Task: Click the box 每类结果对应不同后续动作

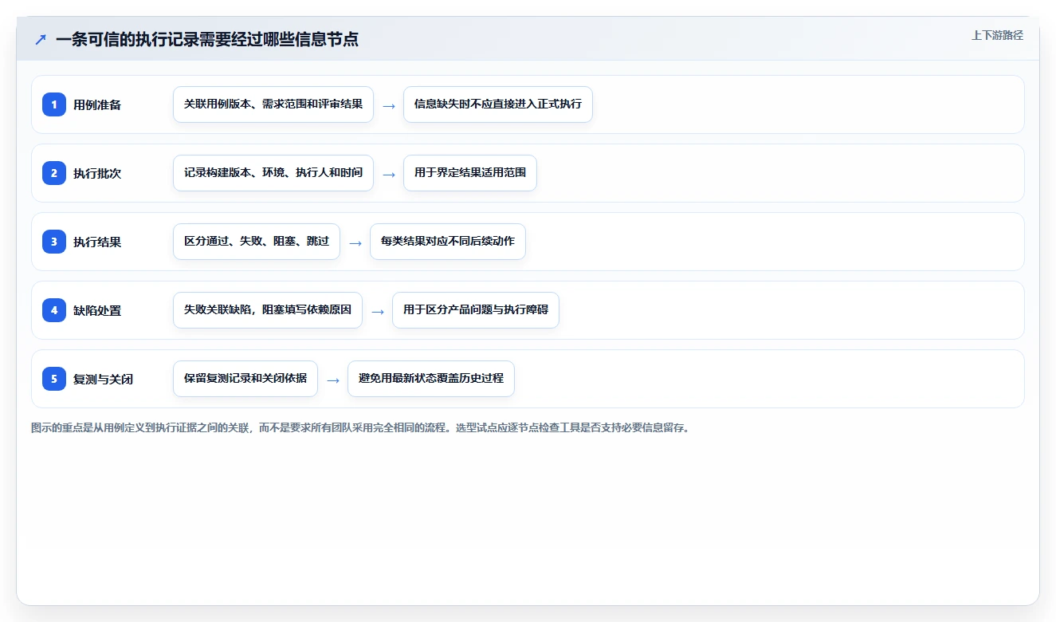Action: [448, 242]
